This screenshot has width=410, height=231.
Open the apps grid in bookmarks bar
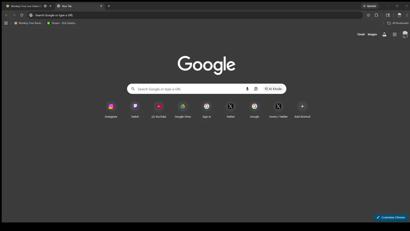6,23
